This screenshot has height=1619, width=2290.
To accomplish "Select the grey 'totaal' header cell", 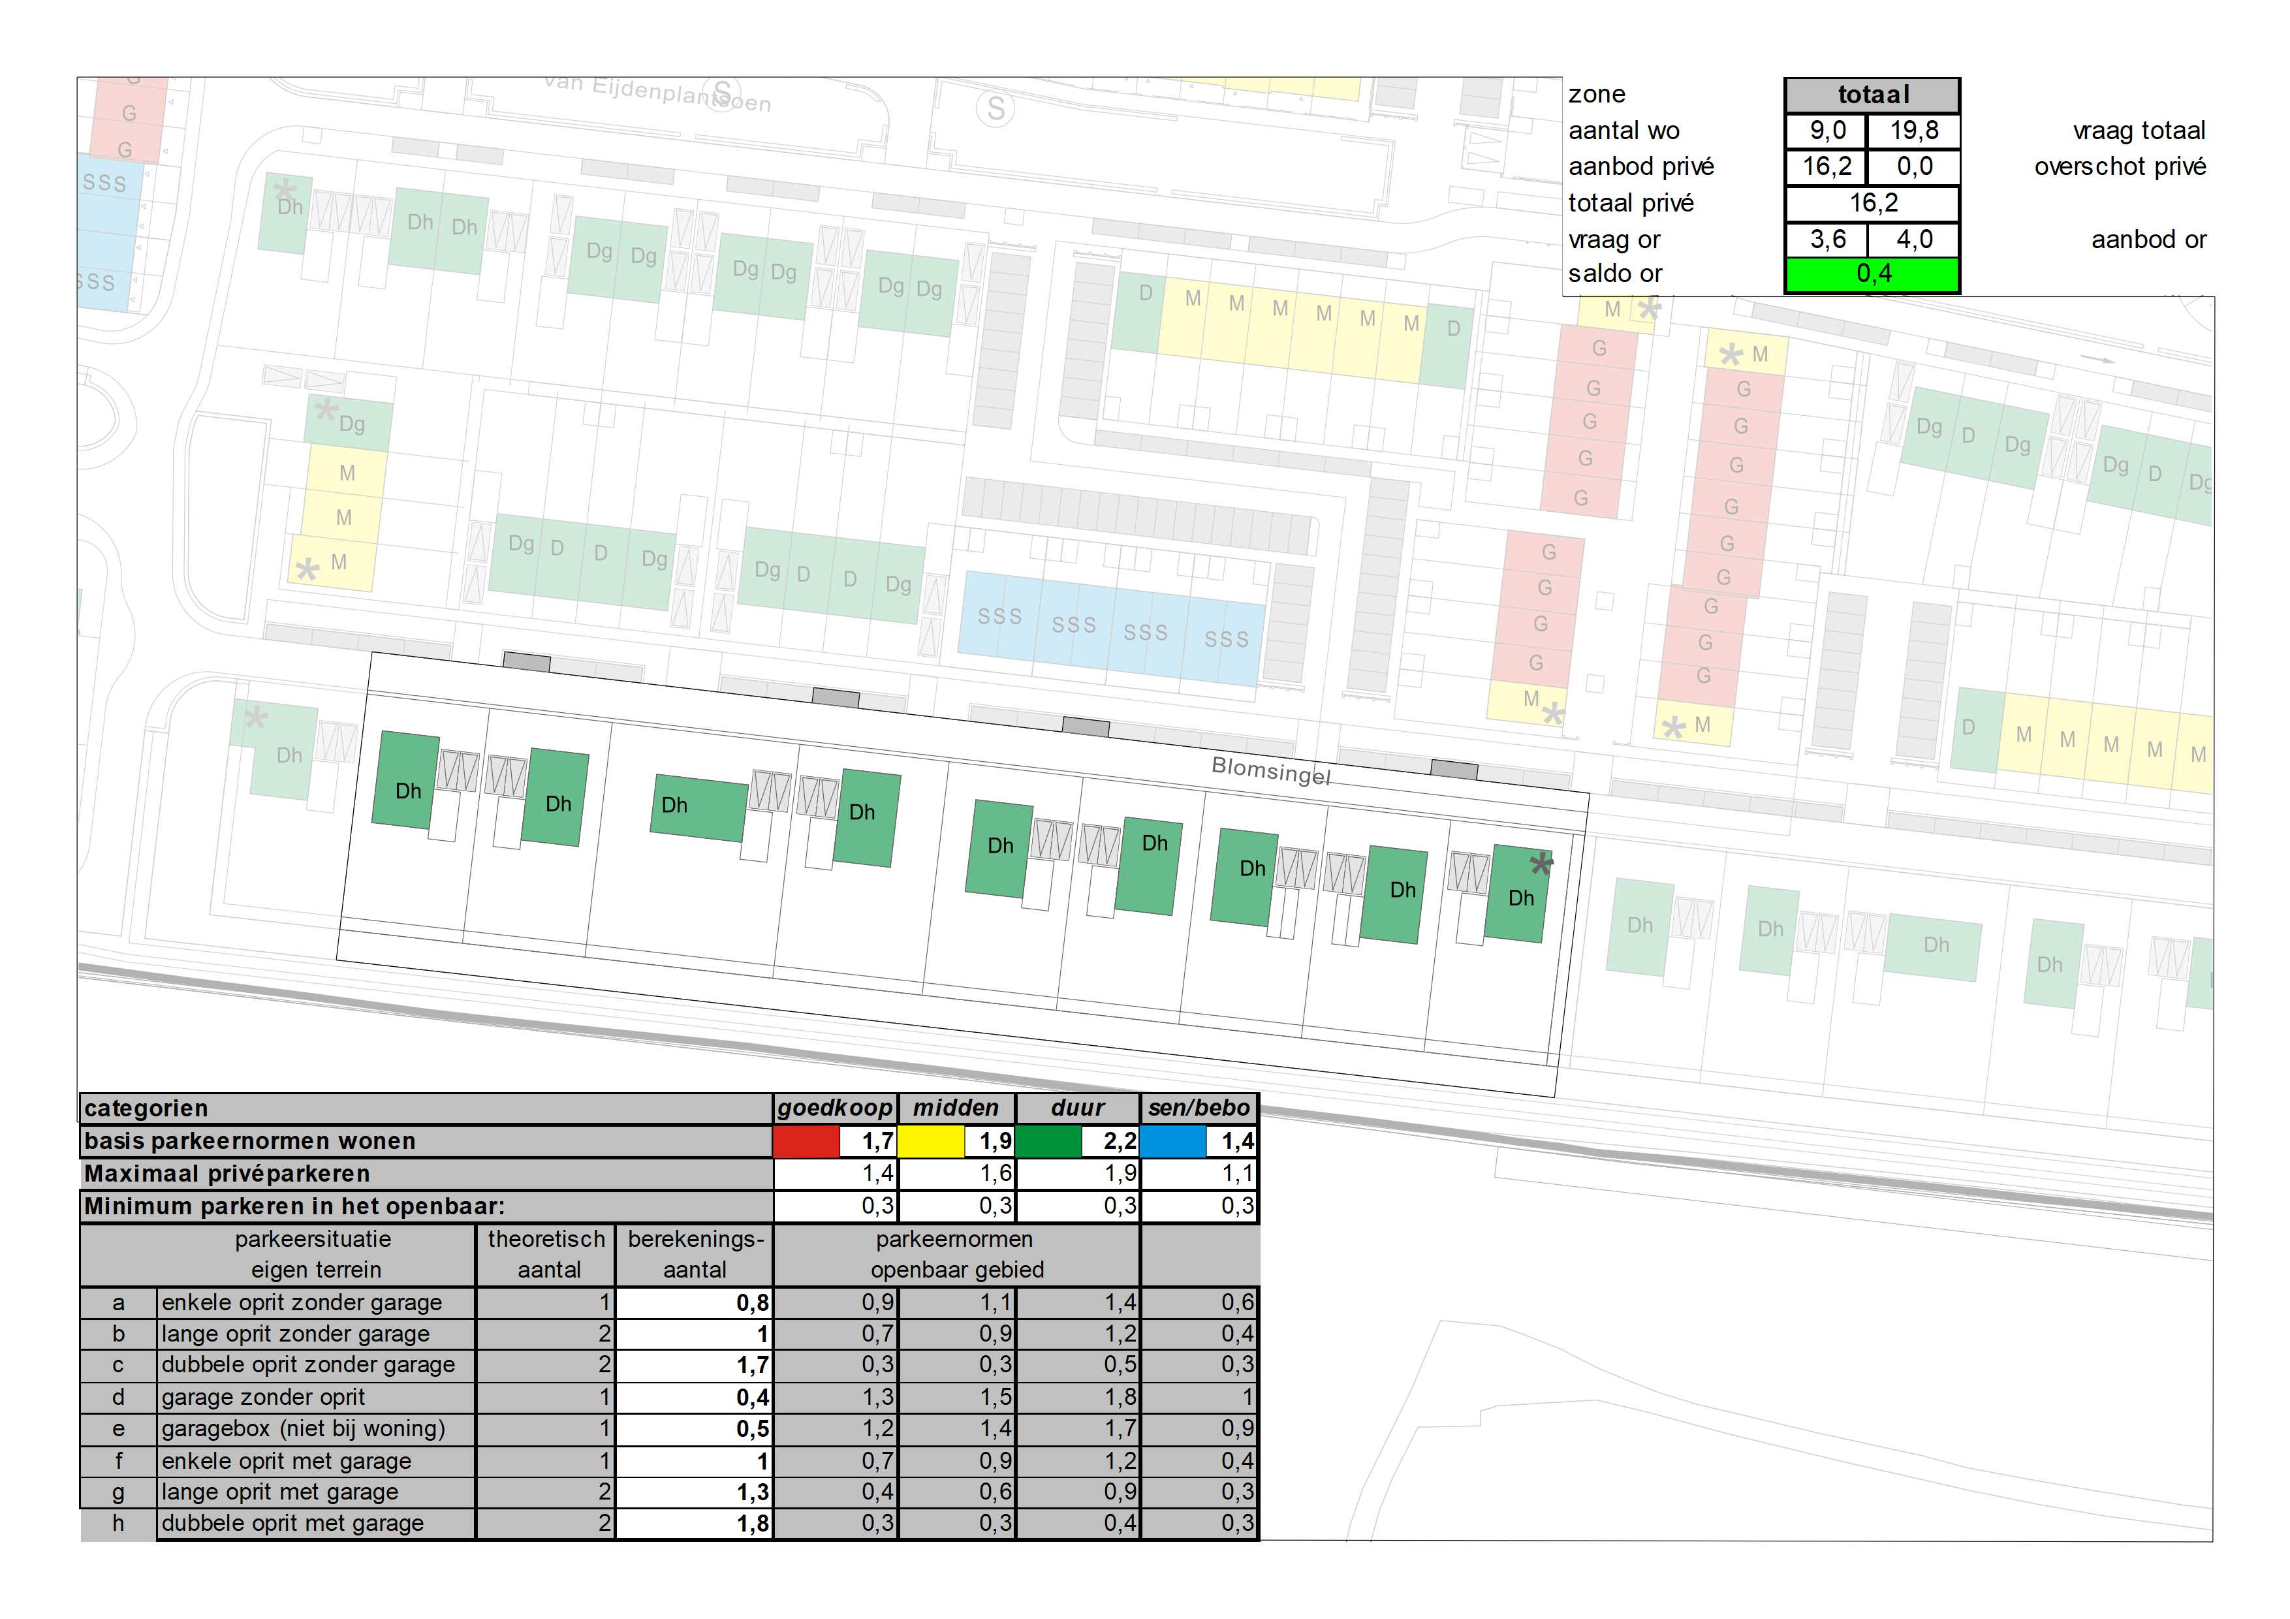I will point(1872,95).
